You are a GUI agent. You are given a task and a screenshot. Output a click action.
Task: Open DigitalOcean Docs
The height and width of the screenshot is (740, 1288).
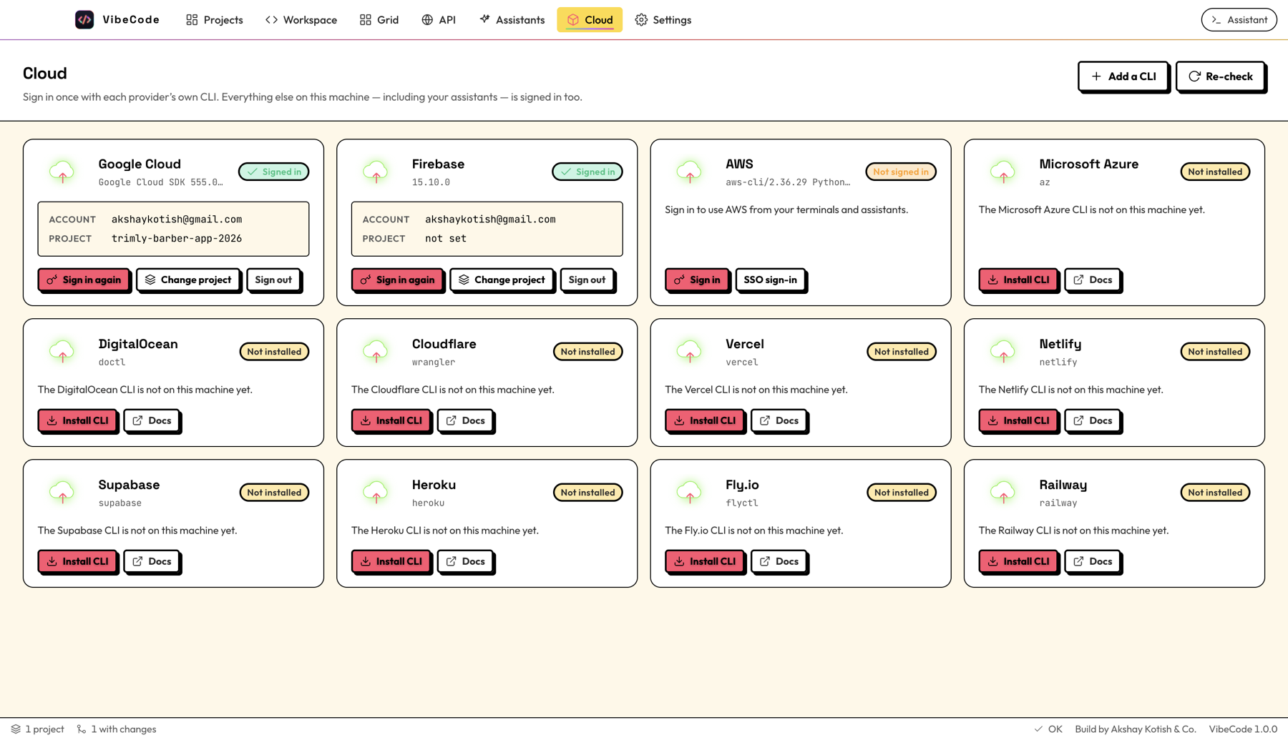pos(151,420)
